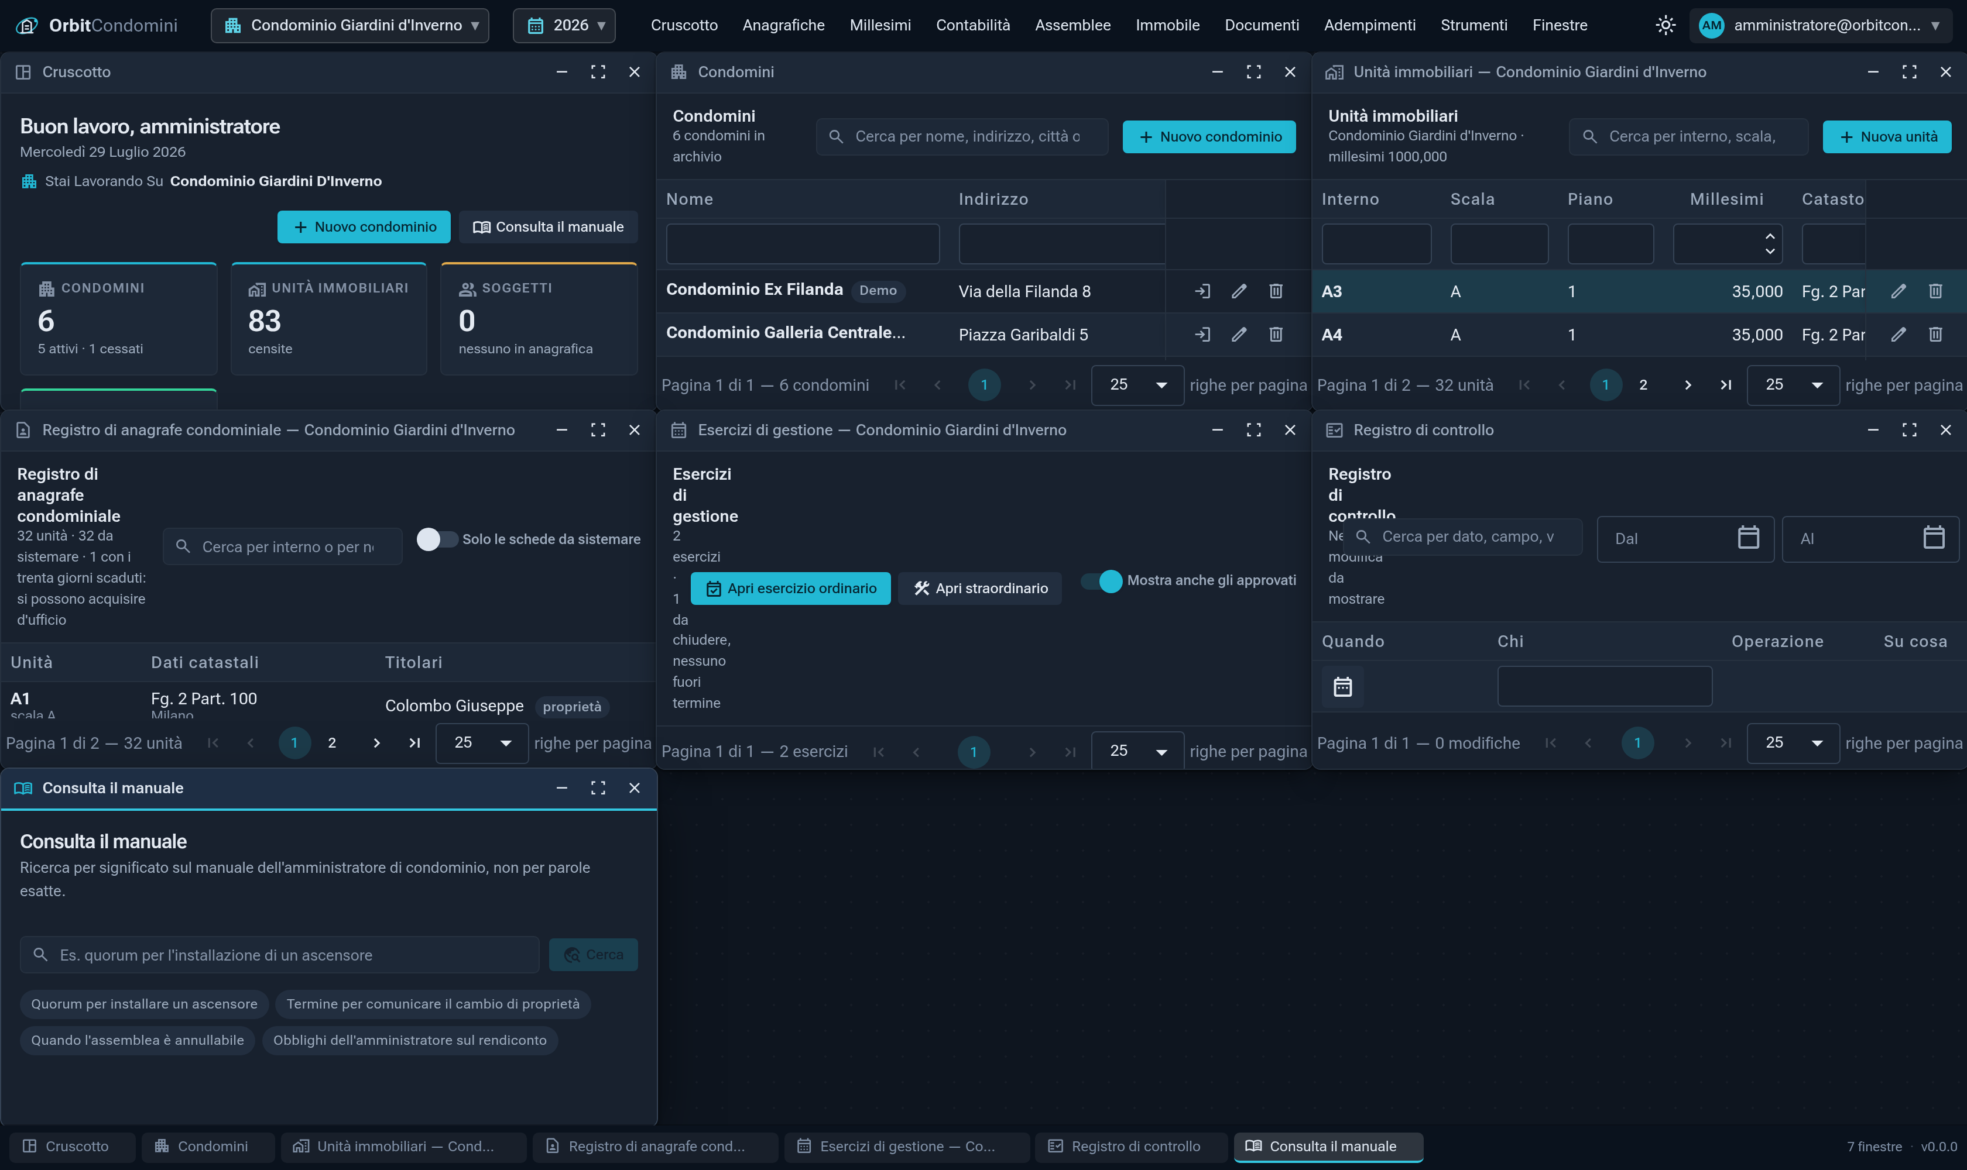Viewport: 1967px width, 1170px height.
Task: Open the Condominio Giardini d'Inverno selector
Action: click(x=350, y=25)
